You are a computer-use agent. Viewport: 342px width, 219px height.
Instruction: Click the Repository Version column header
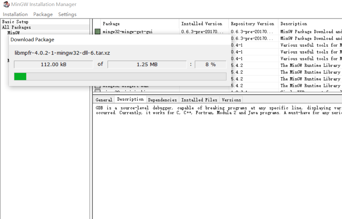pyautogui.click(x=253, y=23)
